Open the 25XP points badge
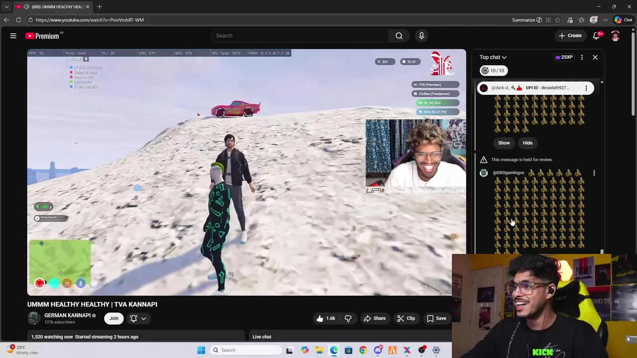 564,57
